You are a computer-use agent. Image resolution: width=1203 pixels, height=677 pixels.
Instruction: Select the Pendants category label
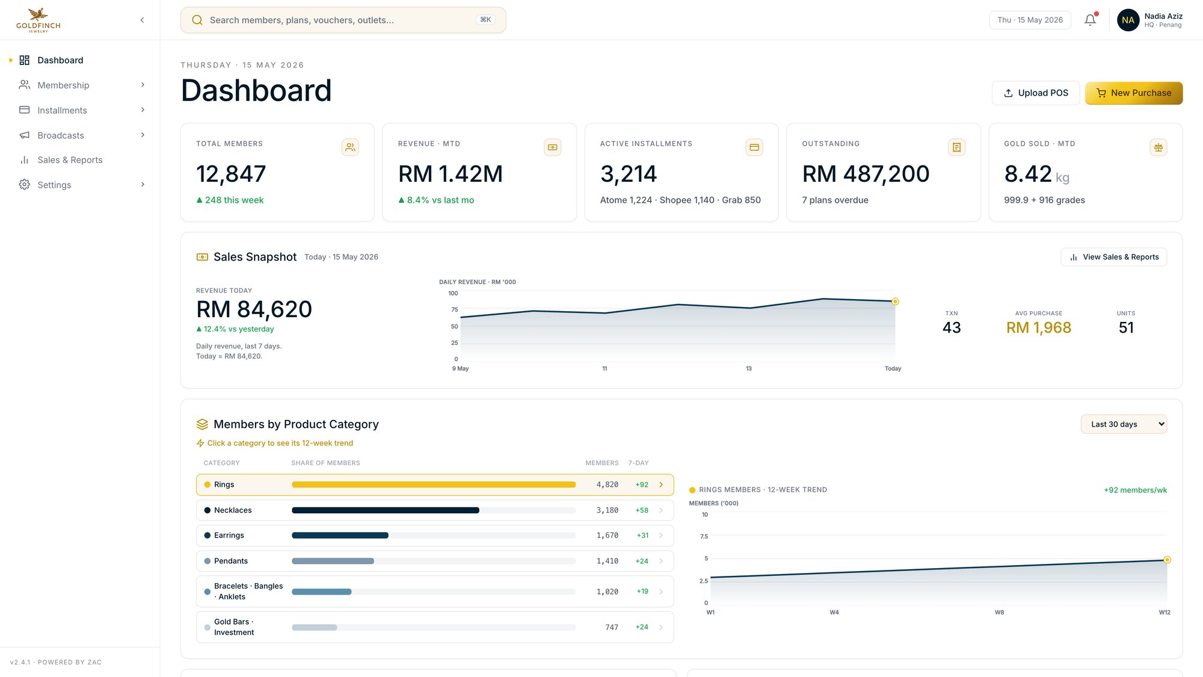coord(231,561)
